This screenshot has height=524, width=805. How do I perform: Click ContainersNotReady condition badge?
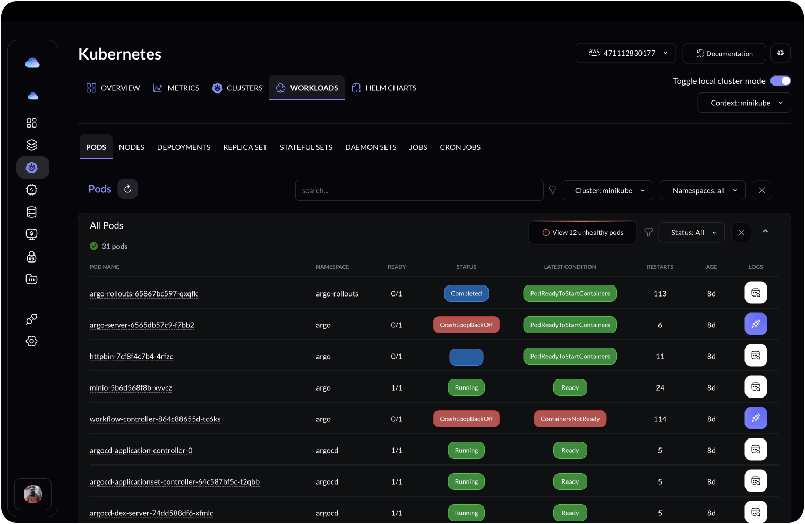coord(570,419)
